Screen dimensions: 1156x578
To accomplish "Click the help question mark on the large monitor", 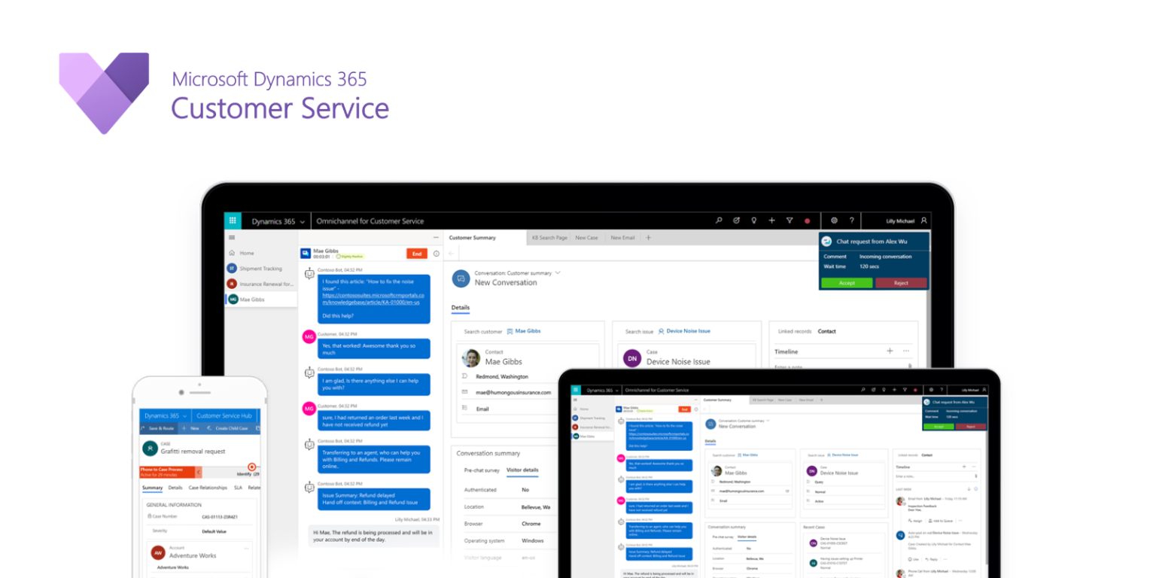I will click(852, 221).
